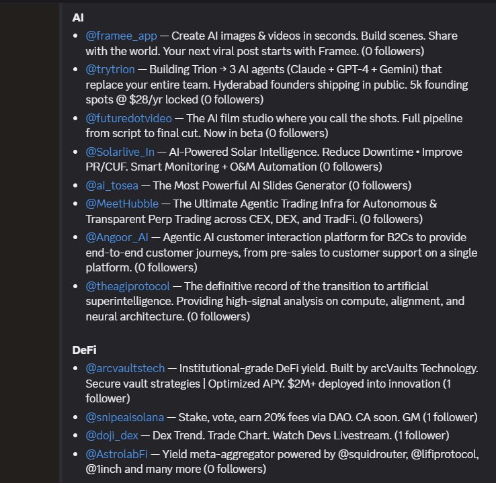This screenshot has width=496, height=483.
Task: Open the @futuredotvideo mention
Action: [x=128, y=118]
